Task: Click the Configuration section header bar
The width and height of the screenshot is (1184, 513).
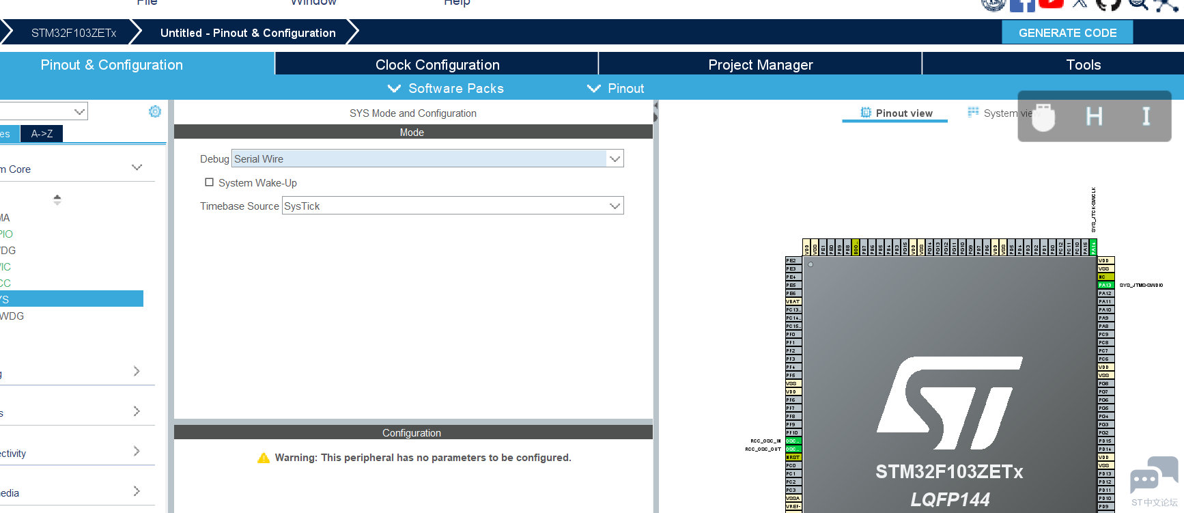Action: point(413,432)
